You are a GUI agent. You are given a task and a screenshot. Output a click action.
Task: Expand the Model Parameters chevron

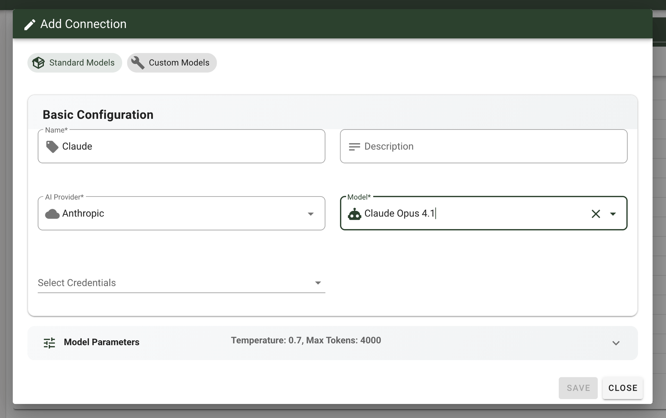616,343
